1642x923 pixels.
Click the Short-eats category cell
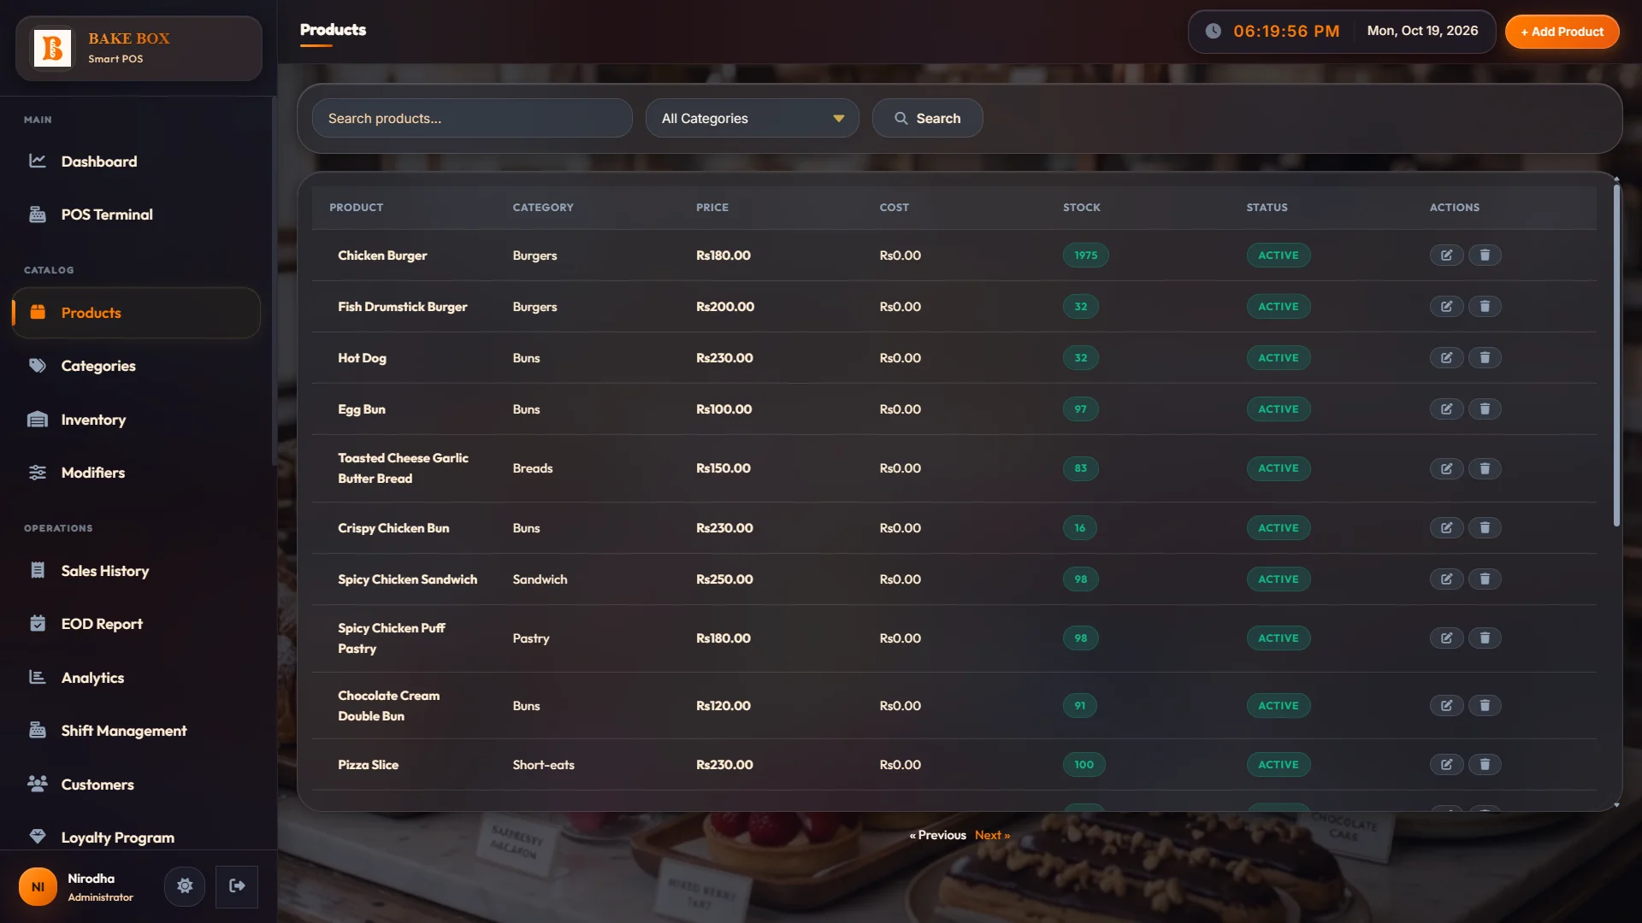[x=543, y=765]
